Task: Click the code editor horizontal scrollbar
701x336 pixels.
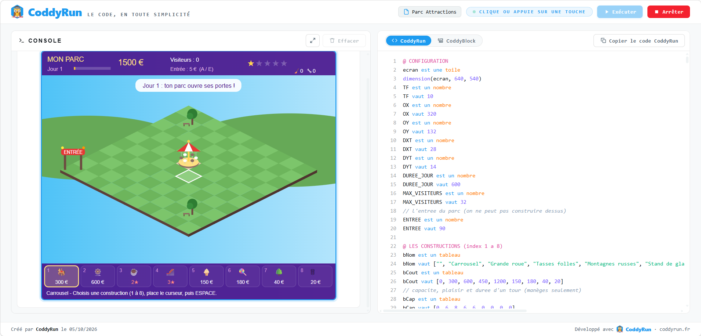Action: pyautogui.click(x=455, y=311)
